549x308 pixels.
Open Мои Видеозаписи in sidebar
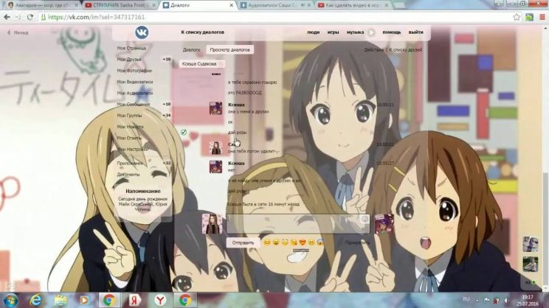(x=135, y=82)
